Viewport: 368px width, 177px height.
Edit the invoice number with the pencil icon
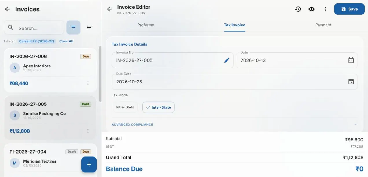pyautogui.click(x=227, y=60)
